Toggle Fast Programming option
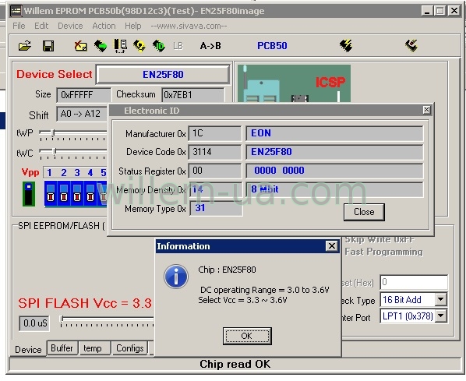Screen dimensions: 466x381 click(383, 252)
